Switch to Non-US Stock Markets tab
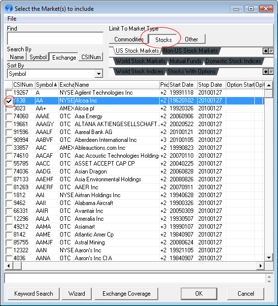The height and width of the screenshot is (306, 278). point(190,51)
